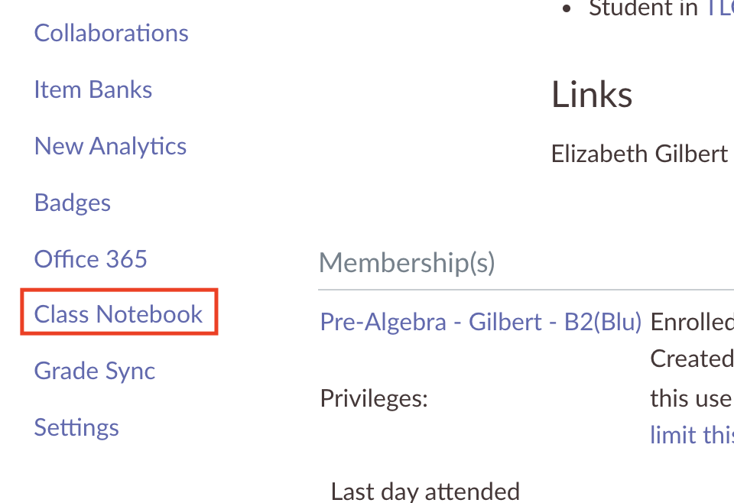Image resolution: width=734 pixels, height=503 pixels.
Task: Click the 'Created' text in membership row
Action: click(x=691, y=359)
